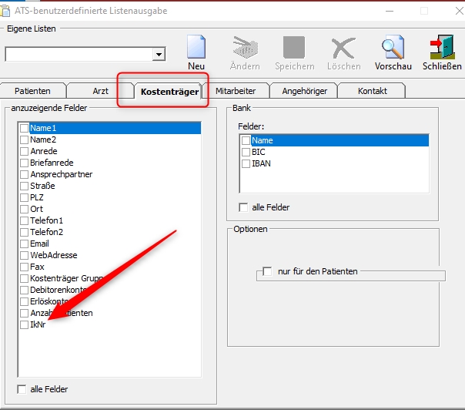
Task: Click the Schließen door icon
Action: click(x=442, y=48)
